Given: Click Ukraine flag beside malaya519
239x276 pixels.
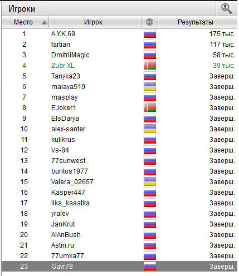Looking at the screenshot, I should (150, 87).
